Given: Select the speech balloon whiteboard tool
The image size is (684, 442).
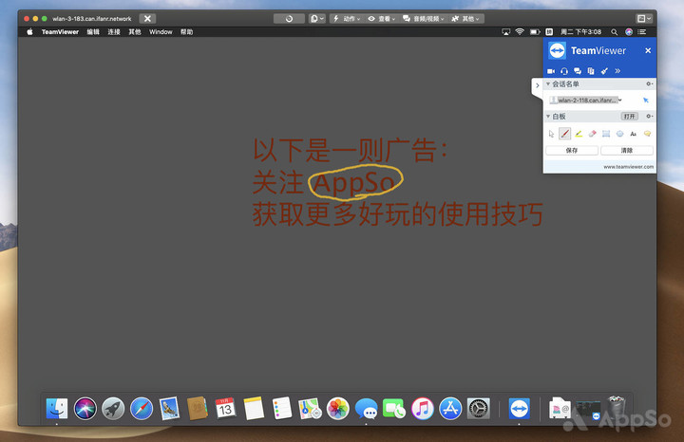Looking at the screenshot, I should coord(647,134).
